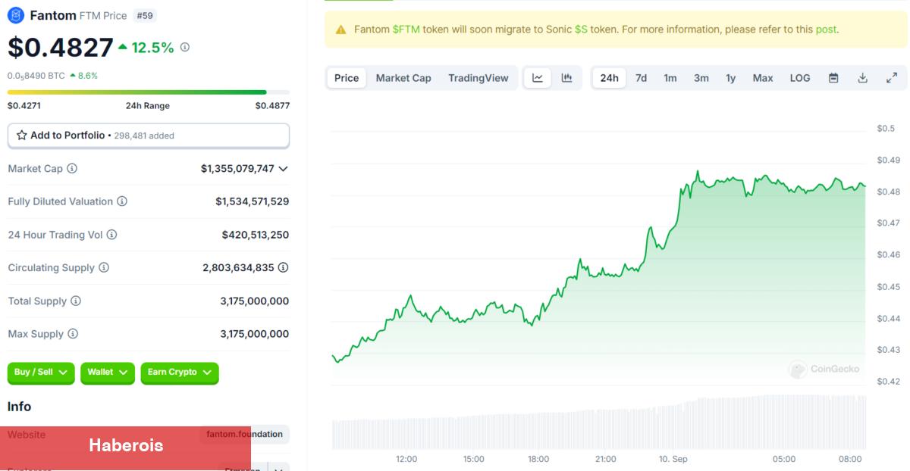Open the post link in the banner
Screen dimensions: 910x471
[826, 30]
